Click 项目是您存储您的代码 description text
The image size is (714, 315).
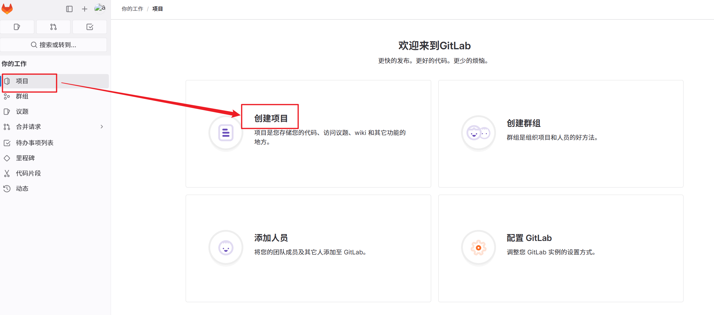click(330, 137)
